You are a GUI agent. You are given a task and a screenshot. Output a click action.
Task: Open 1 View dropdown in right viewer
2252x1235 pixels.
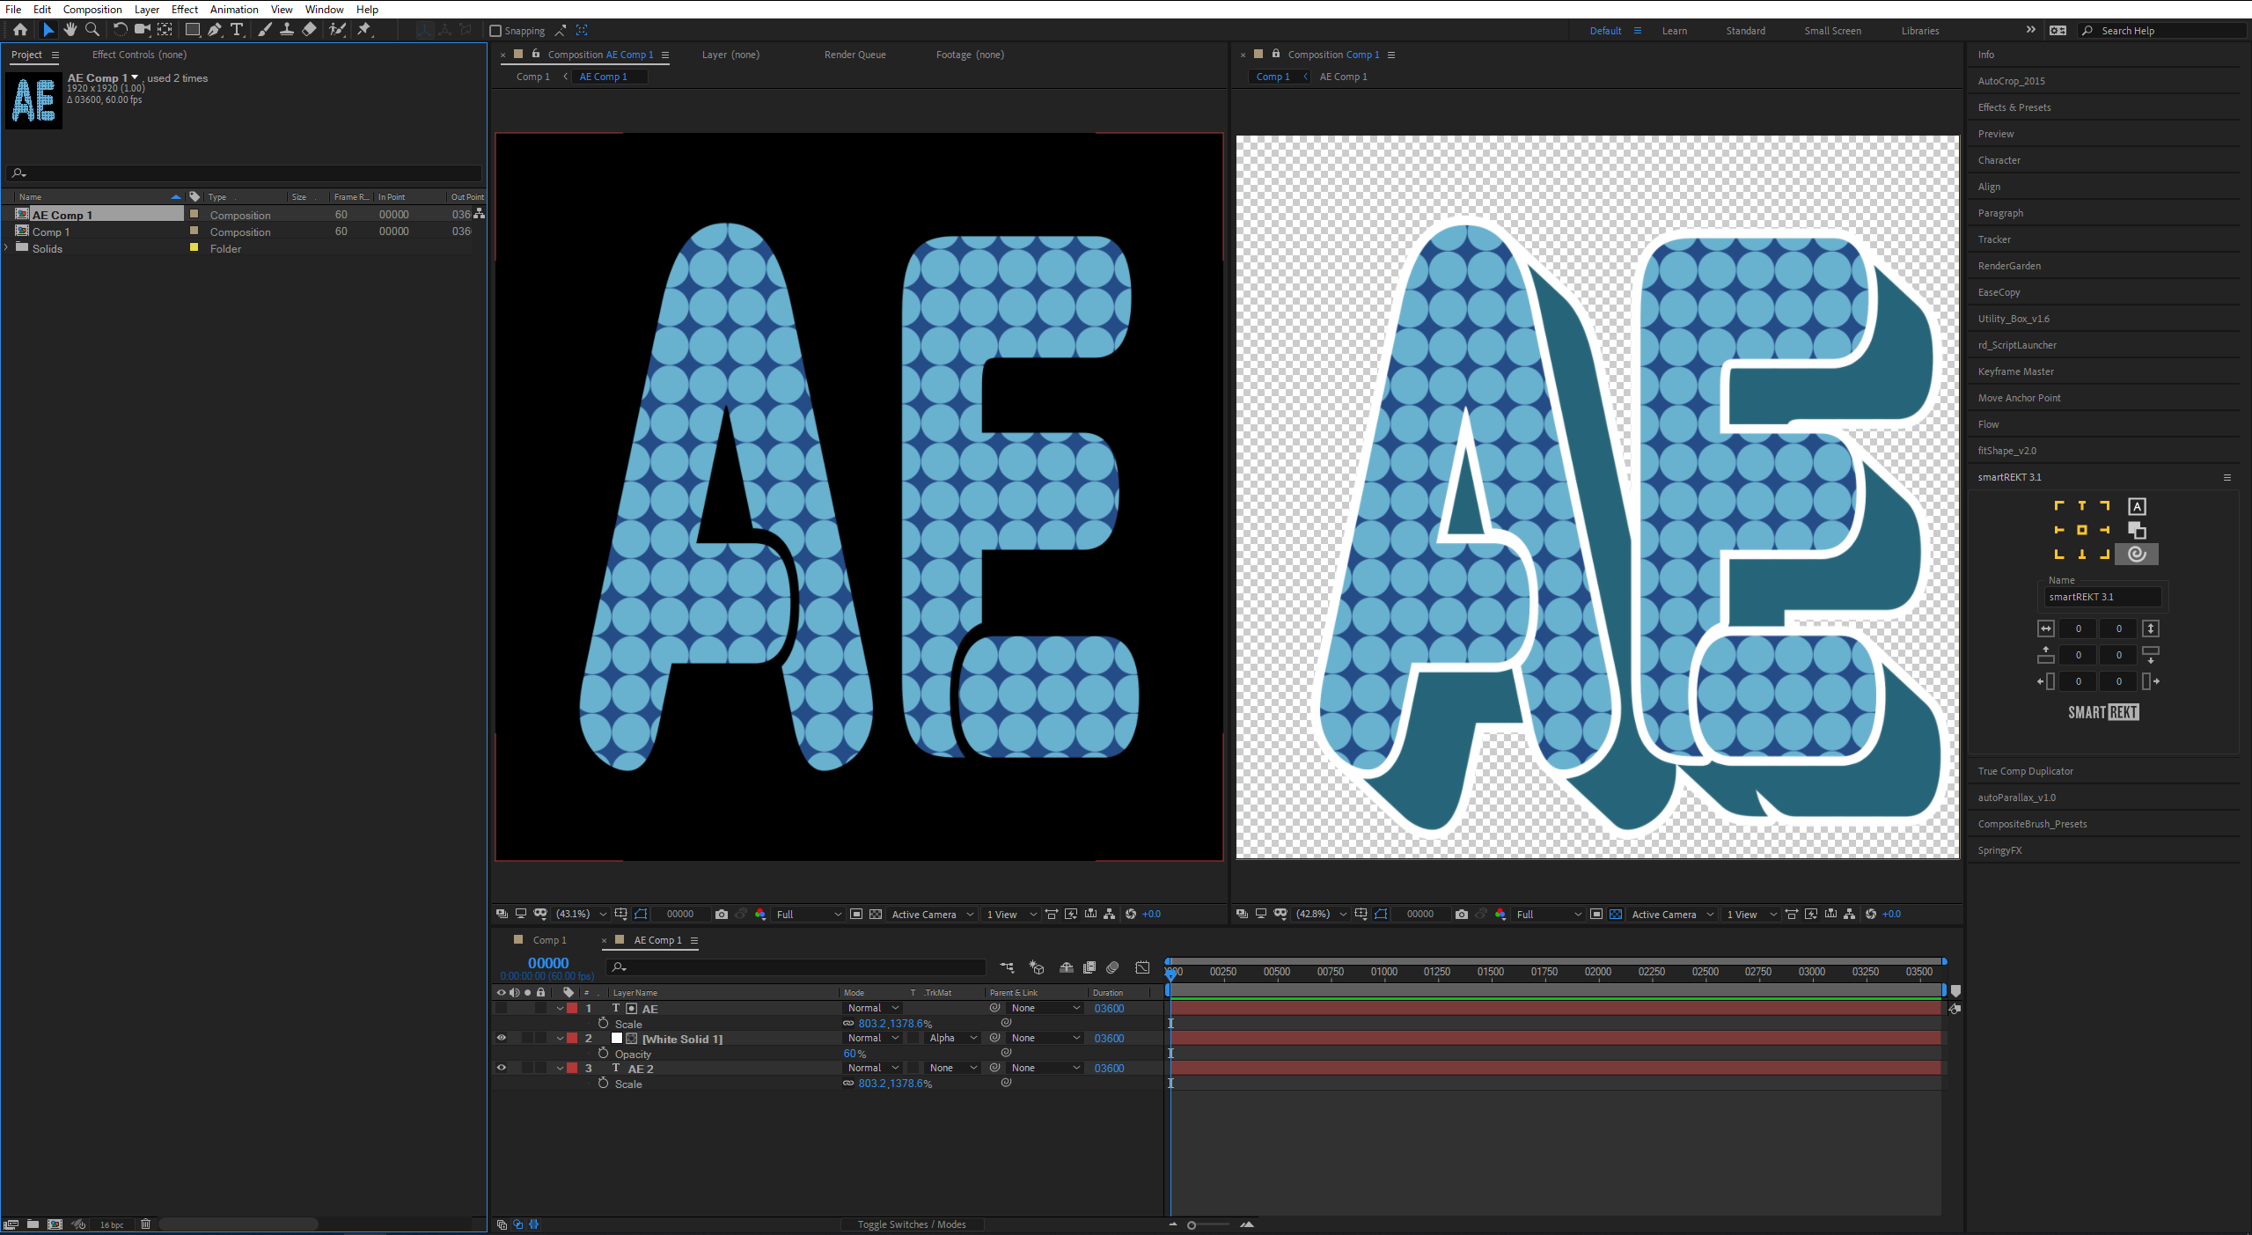click(x=1752, y=914)
